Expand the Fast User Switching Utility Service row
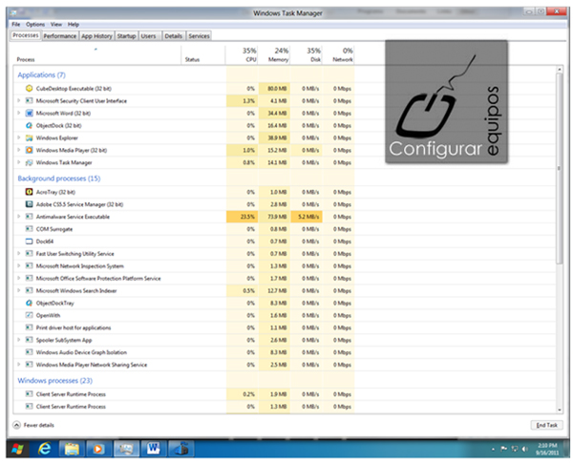 tap(19, 253)
